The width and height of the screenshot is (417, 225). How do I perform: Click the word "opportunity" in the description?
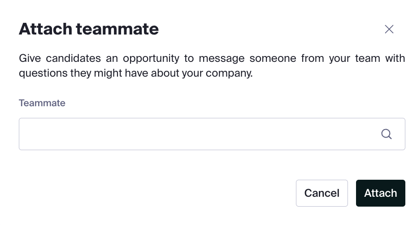tap(151, 59)
